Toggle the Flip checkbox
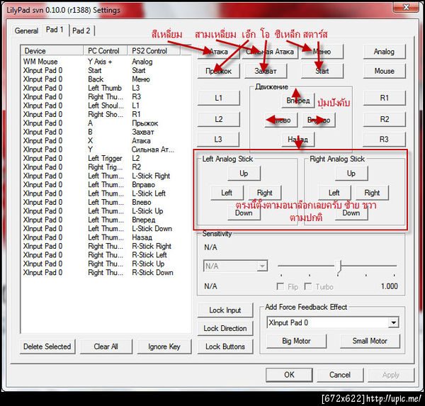This screenshot has width=425, height=406. click(280, 286)
